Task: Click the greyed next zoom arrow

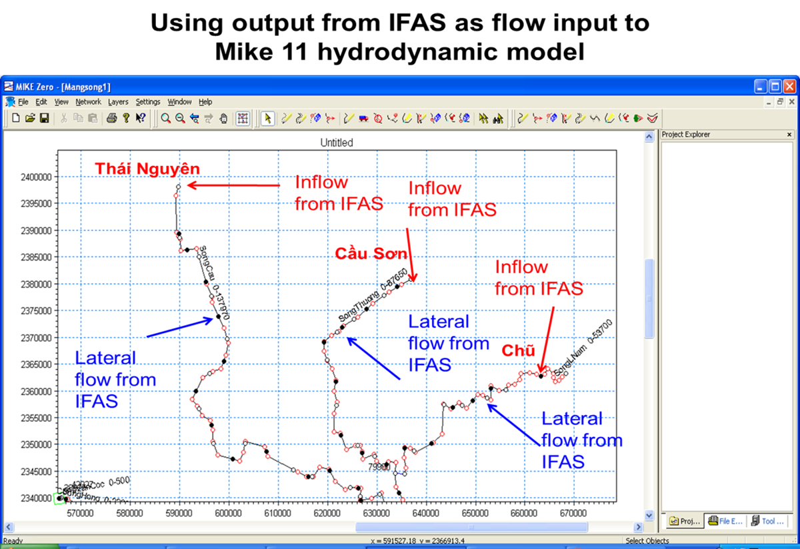Action: [x=209, y=118]
